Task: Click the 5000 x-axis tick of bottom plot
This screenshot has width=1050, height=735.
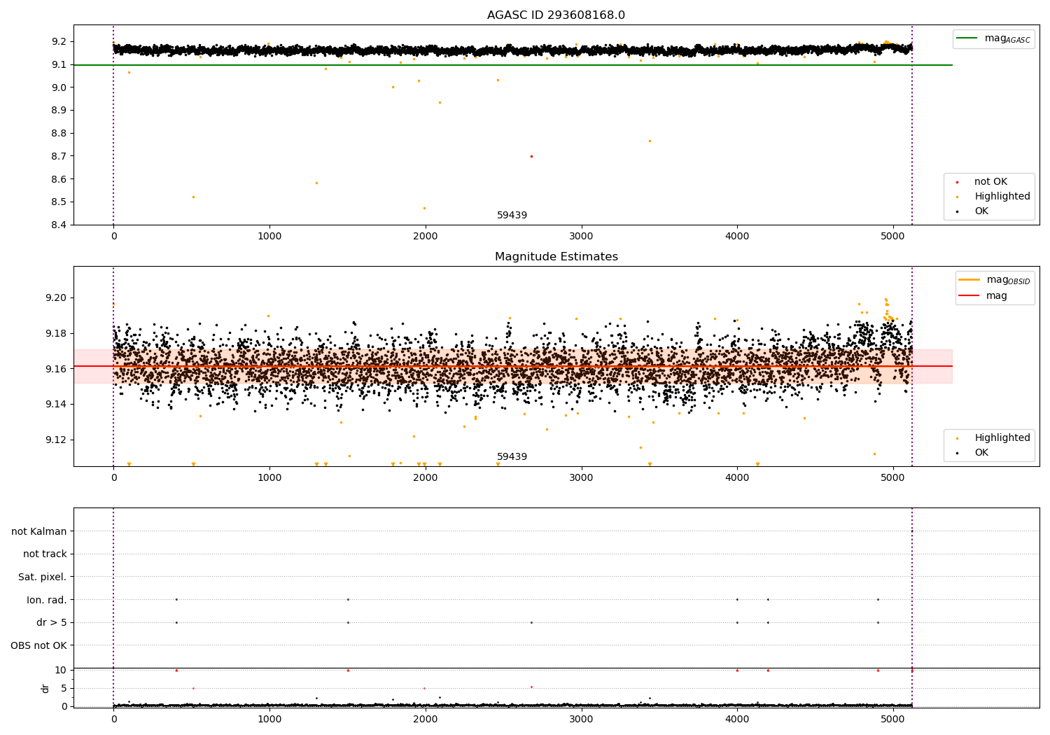Action: (893, 720)
